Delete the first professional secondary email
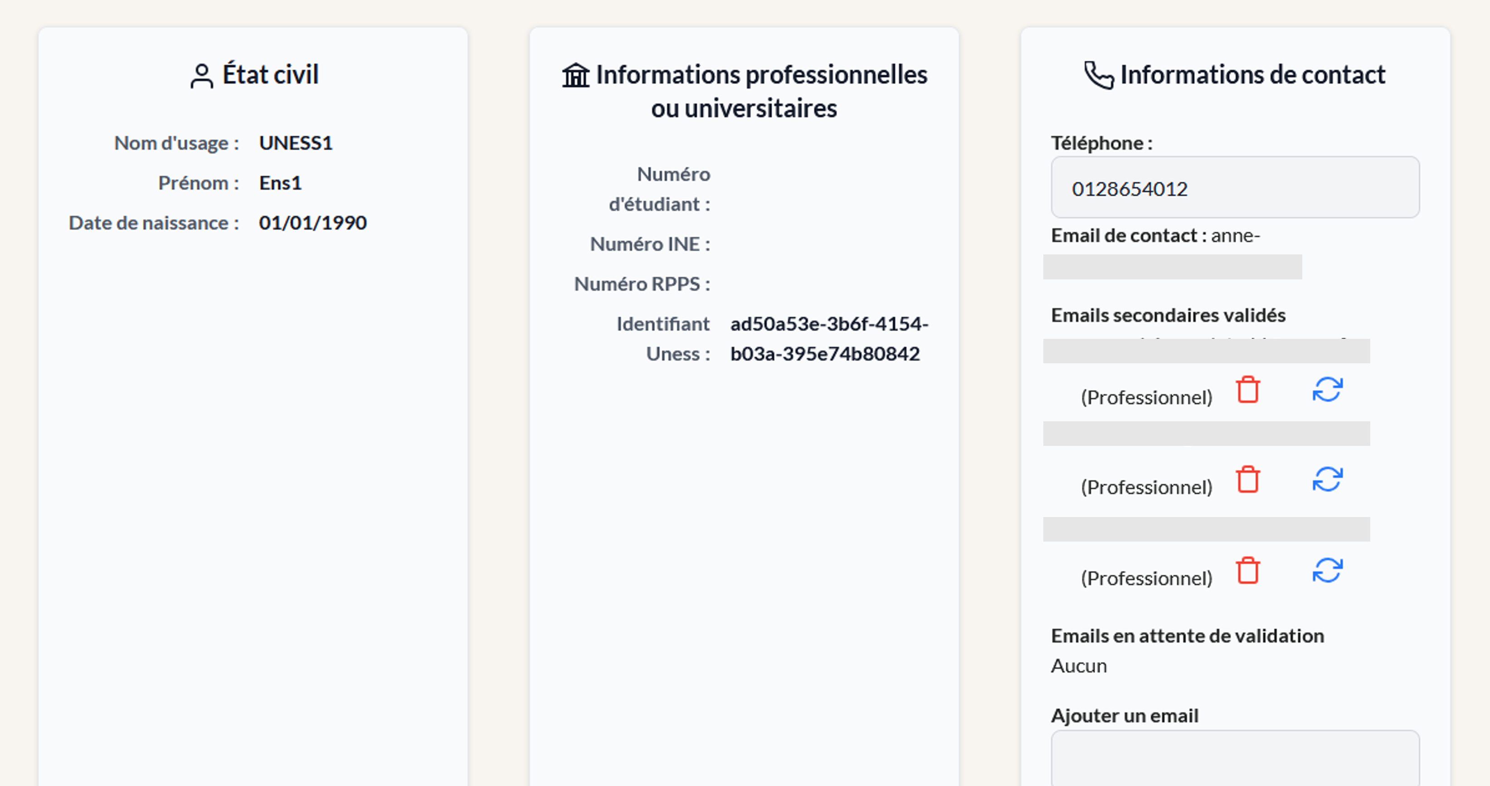Viewport: 1490px width, 786px height. 1248,389
